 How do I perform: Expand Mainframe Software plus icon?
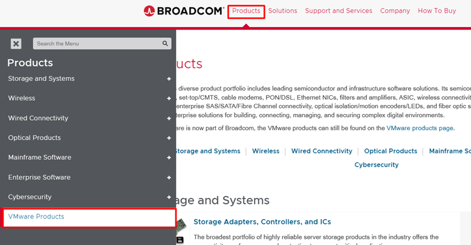[169, 157]
